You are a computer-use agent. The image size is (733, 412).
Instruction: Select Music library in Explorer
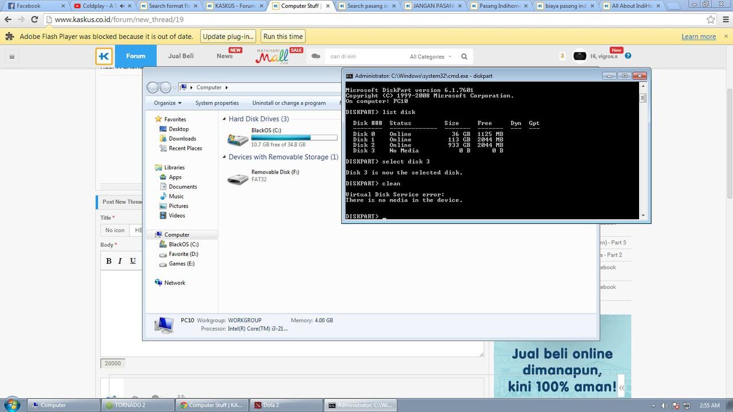point(176,196)
